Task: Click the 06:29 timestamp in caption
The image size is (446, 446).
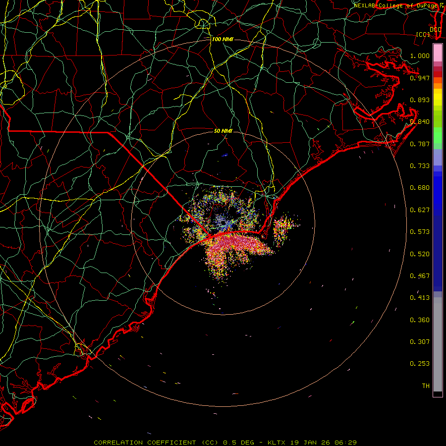Action: point(345,443)
